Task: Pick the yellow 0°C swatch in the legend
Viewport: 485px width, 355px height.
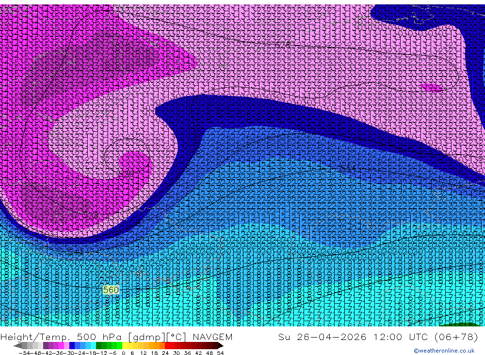Action: coord(125,346)
